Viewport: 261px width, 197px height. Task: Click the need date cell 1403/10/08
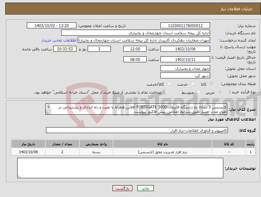pos(28,152)
